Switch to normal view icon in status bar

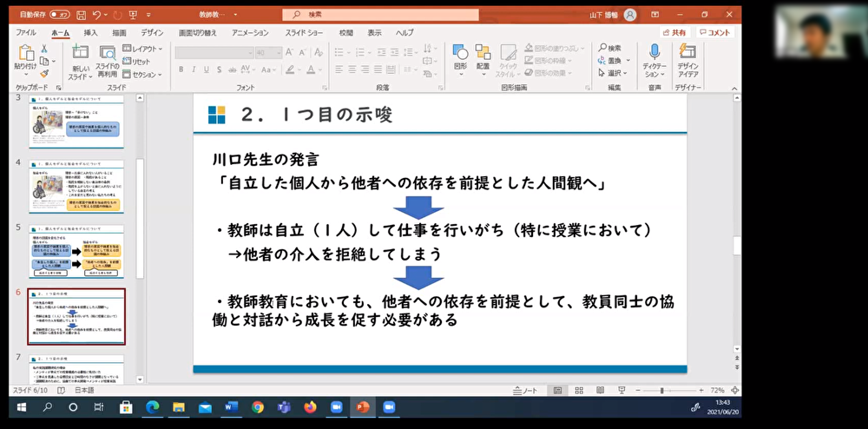pyautogui.click(x=557, y=390)
